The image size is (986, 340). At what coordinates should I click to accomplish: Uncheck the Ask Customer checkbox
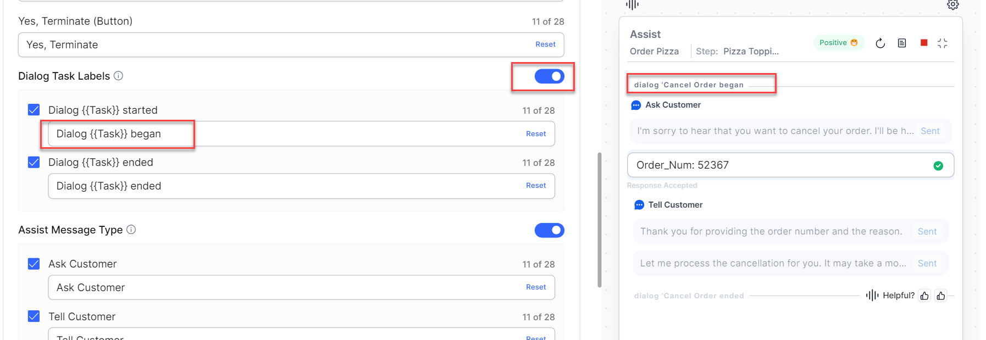(34, 264)
